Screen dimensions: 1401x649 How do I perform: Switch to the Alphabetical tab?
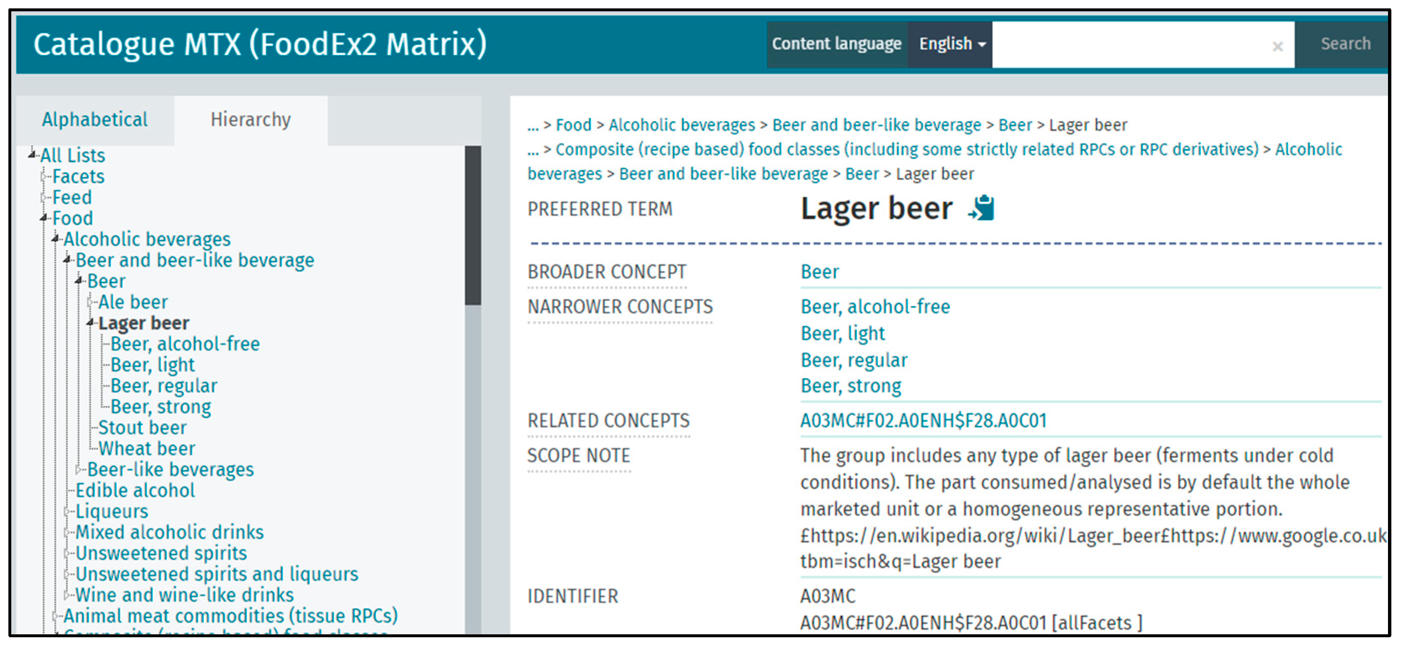[95, 120]
